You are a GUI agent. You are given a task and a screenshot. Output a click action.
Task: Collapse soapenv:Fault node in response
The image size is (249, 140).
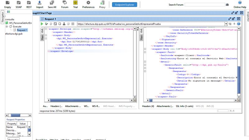(x=145, y=52)
